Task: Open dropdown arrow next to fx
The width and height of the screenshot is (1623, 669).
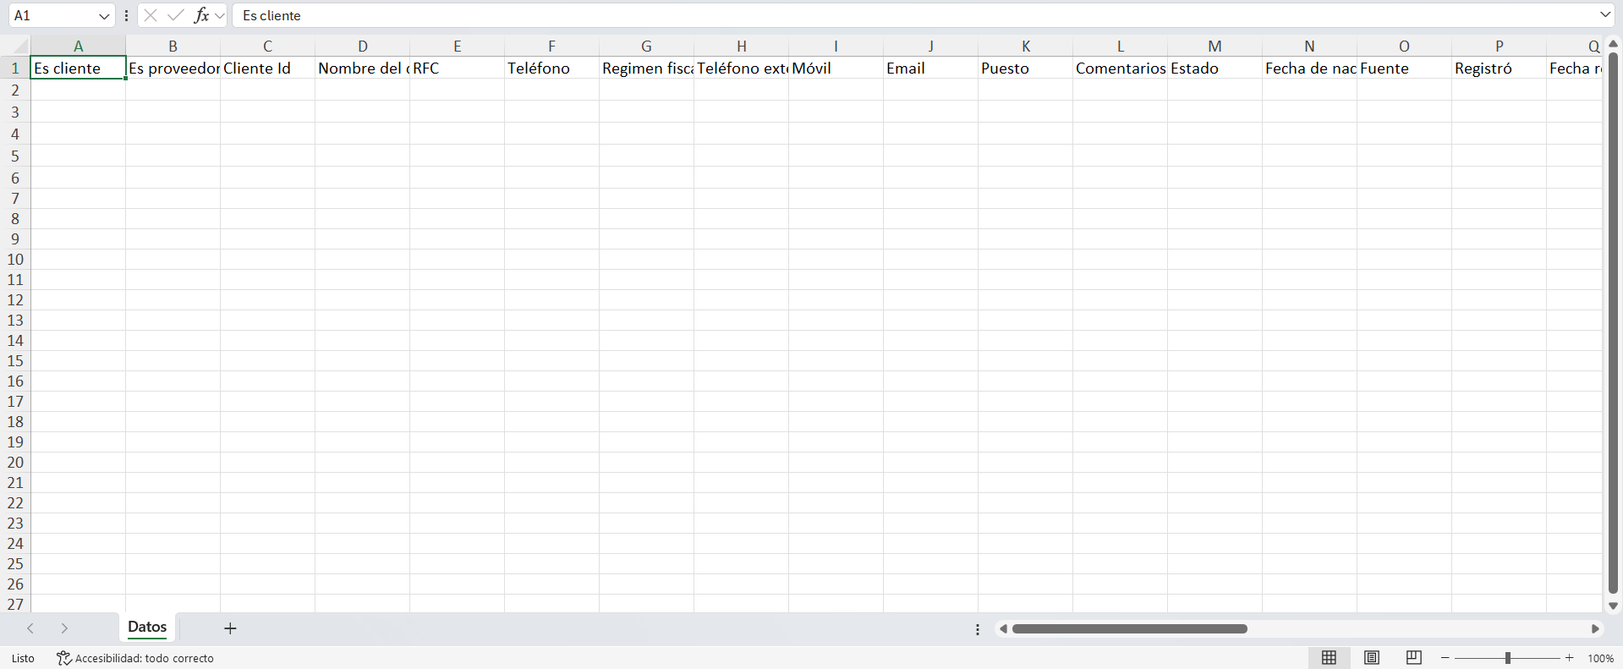Action: pos(220,16)
